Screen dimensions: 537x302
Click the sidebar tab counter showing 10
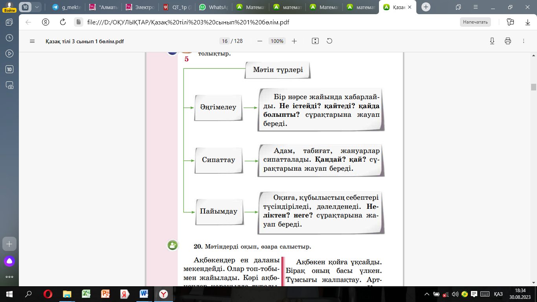click(9, 69)
